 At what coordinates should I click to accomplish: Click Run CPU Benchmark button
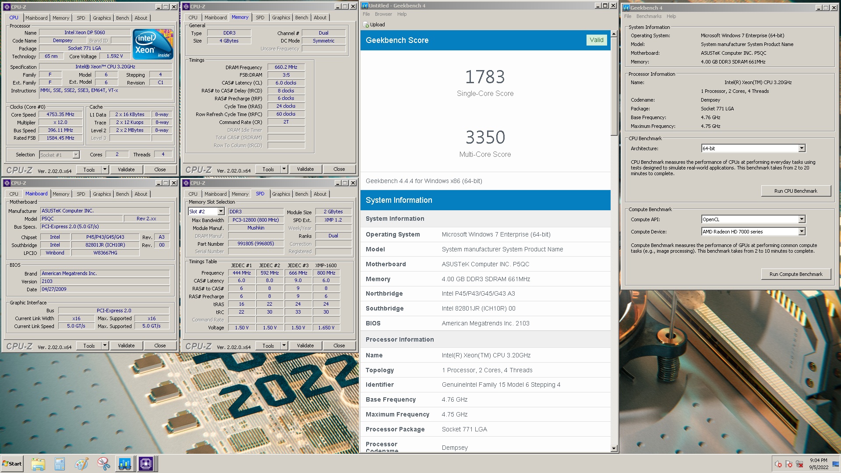[x=795, y=191]
